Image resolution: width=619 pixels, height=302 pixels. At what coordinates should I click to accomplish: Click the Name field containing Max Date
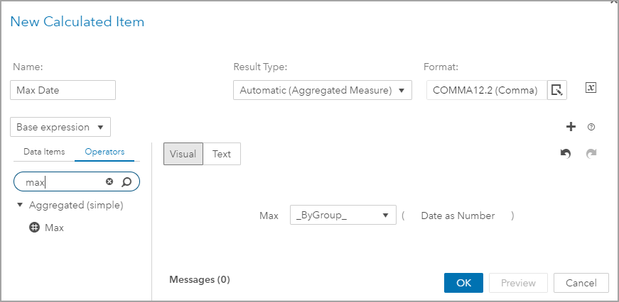tap(63, 90)
